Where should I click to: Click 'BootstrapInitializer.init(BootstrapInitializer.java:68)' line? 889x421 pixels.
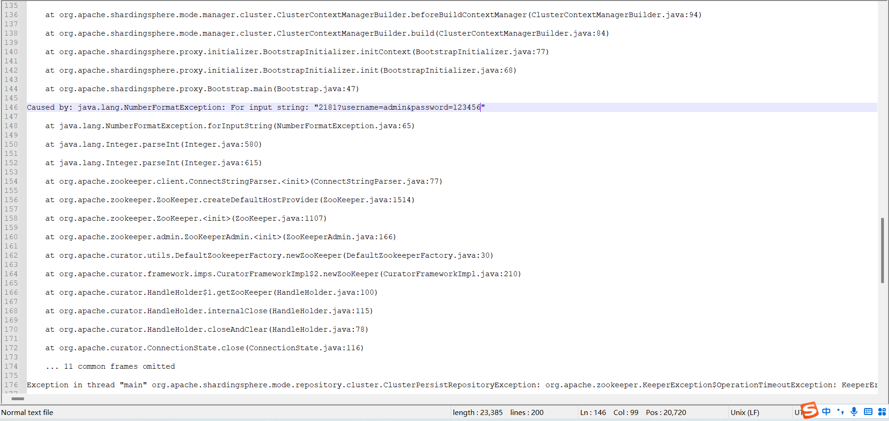click(281, 70)
